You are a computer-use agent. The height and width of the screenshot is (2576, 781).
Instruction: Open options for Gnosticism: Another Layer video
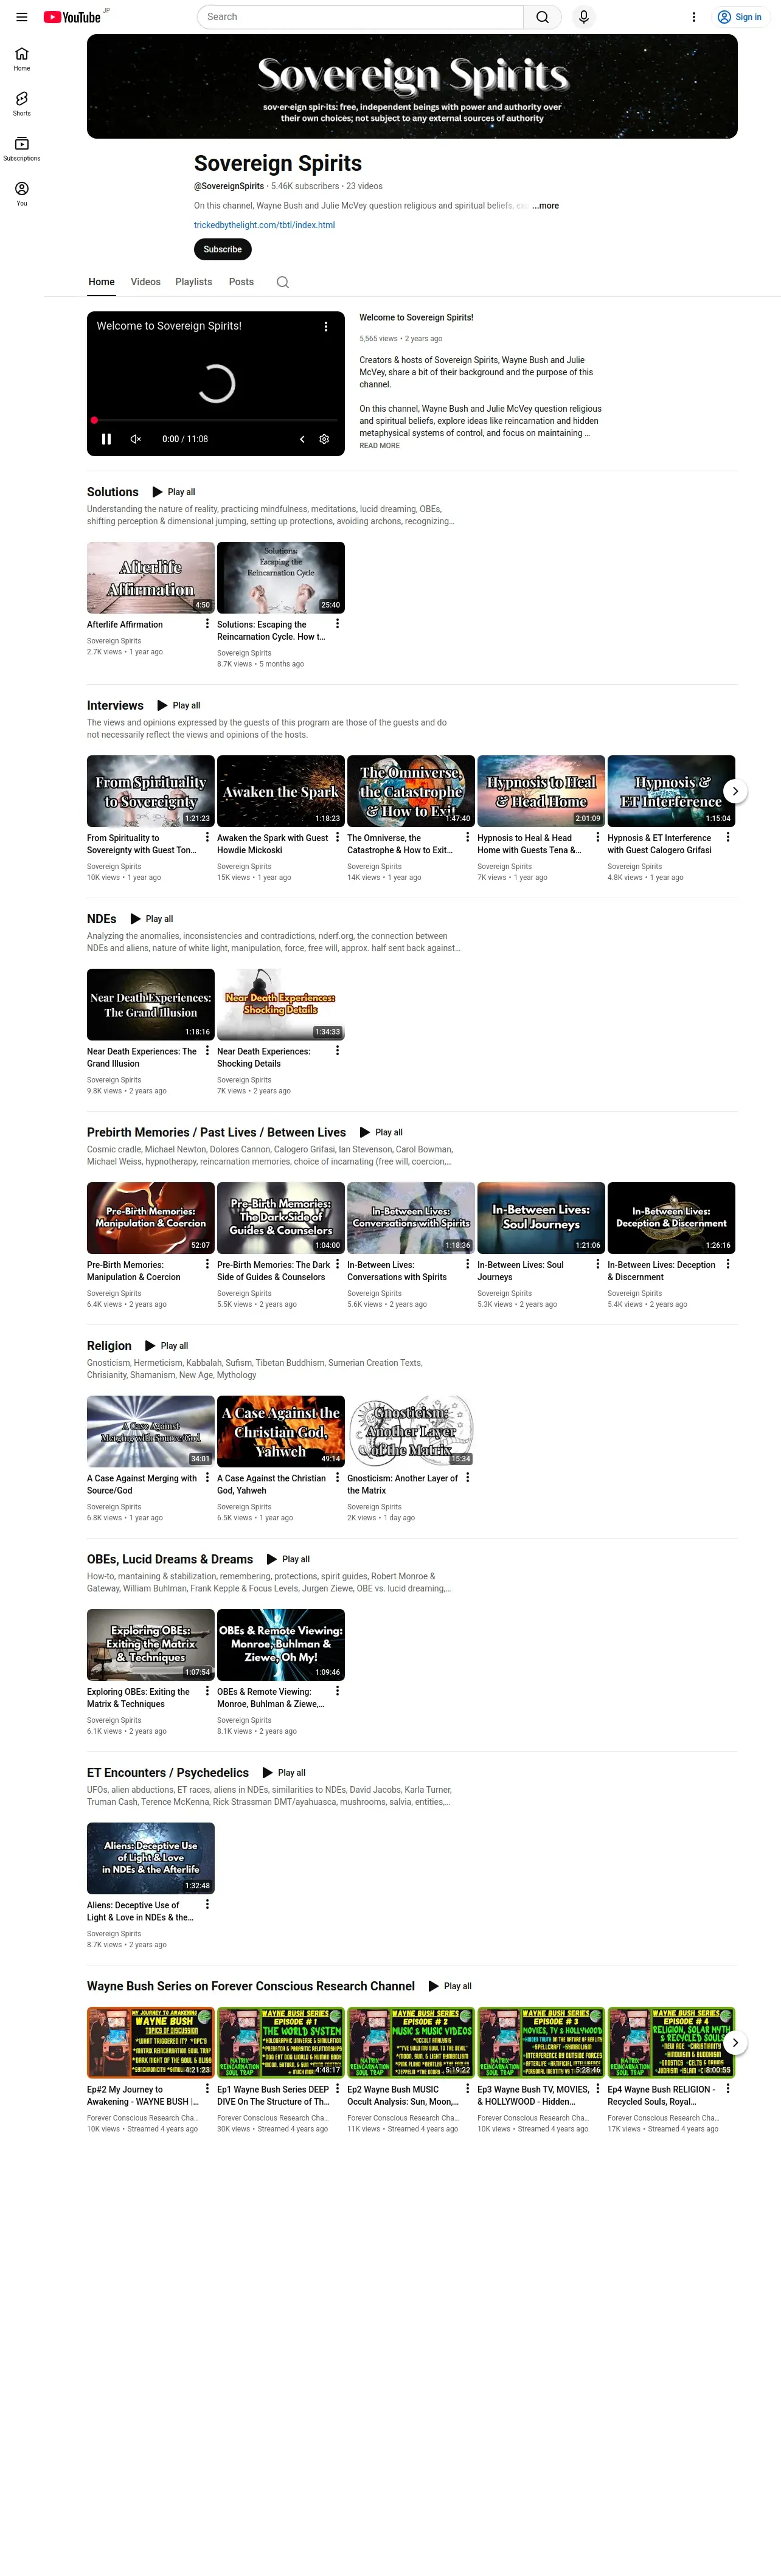(467, 1477)
